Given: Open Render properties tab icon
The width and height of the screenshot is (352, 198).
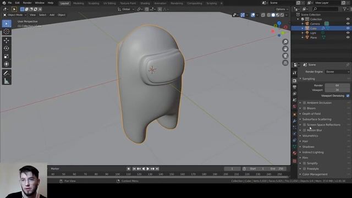Looking at the screenshot, I should [295, 81].
